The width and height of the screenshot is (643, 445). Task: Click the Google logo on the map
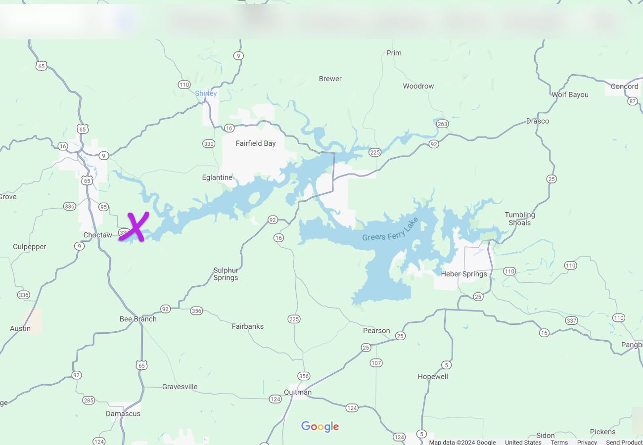point(320,427)
